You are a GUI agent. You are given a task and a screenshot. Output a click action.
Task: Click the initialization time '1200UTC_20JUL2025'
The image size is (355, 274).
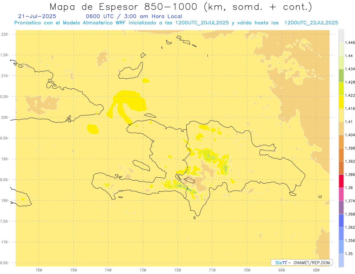coord(202,23)
